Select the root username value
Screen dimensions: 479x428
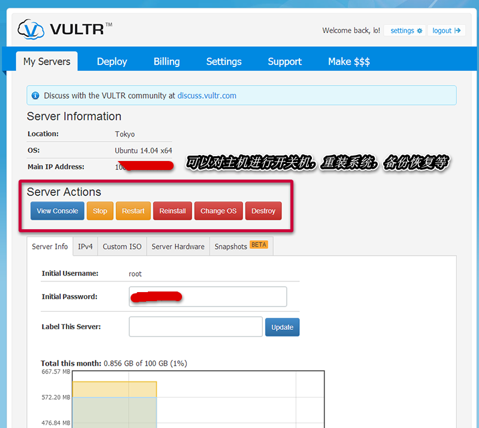[135, 274]
